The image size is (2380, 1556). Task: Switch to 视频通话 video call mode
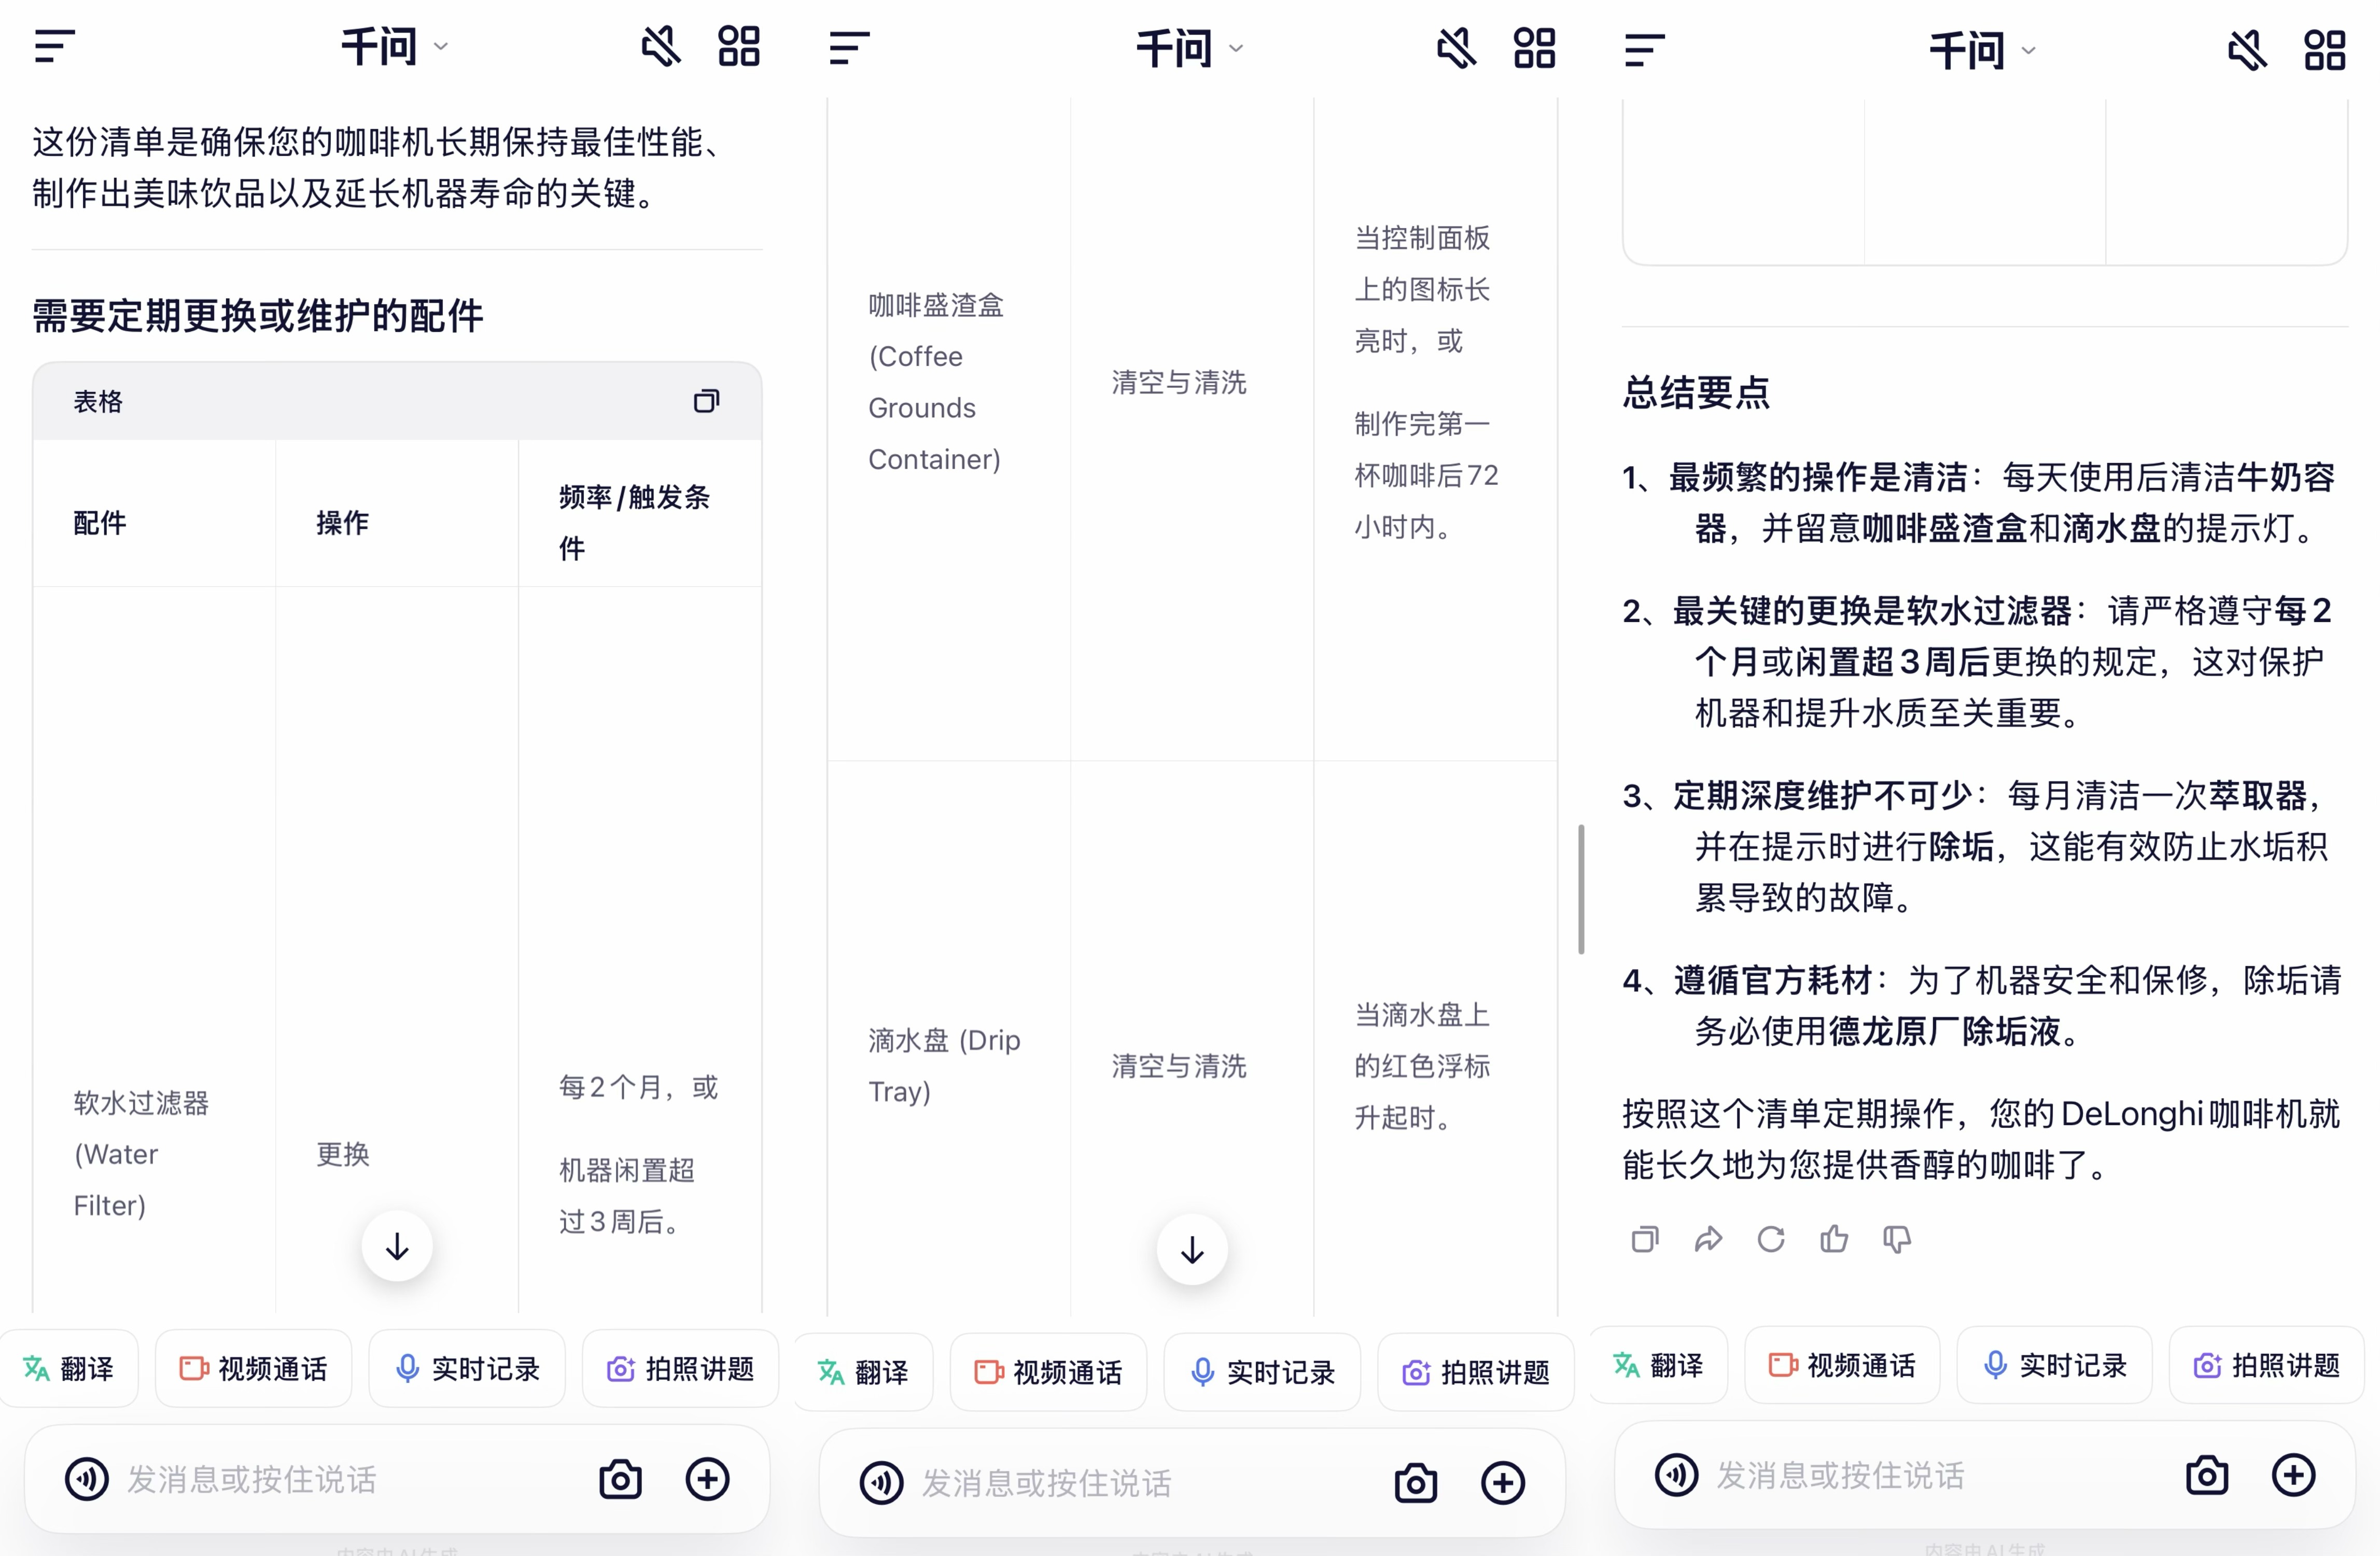pyautogui.click(x=253, y=1369)
